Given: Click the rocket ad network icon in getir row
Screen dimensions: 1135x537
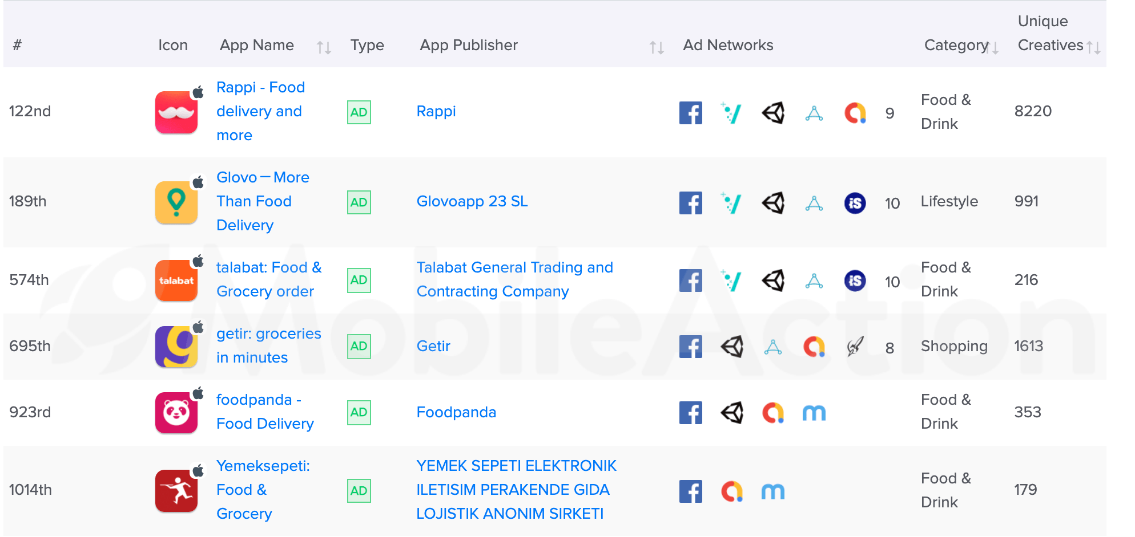Looking at the screenshot, I should click(x=855, y=346).
